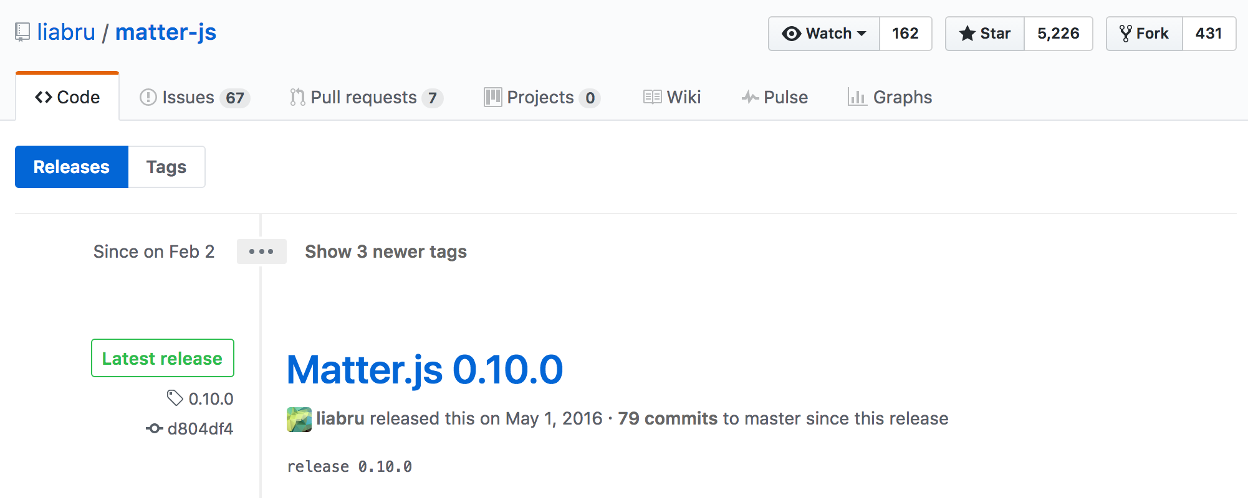Click Show 3 newer tags
The image size is (1248, 498).
click(x=386, y=251)
